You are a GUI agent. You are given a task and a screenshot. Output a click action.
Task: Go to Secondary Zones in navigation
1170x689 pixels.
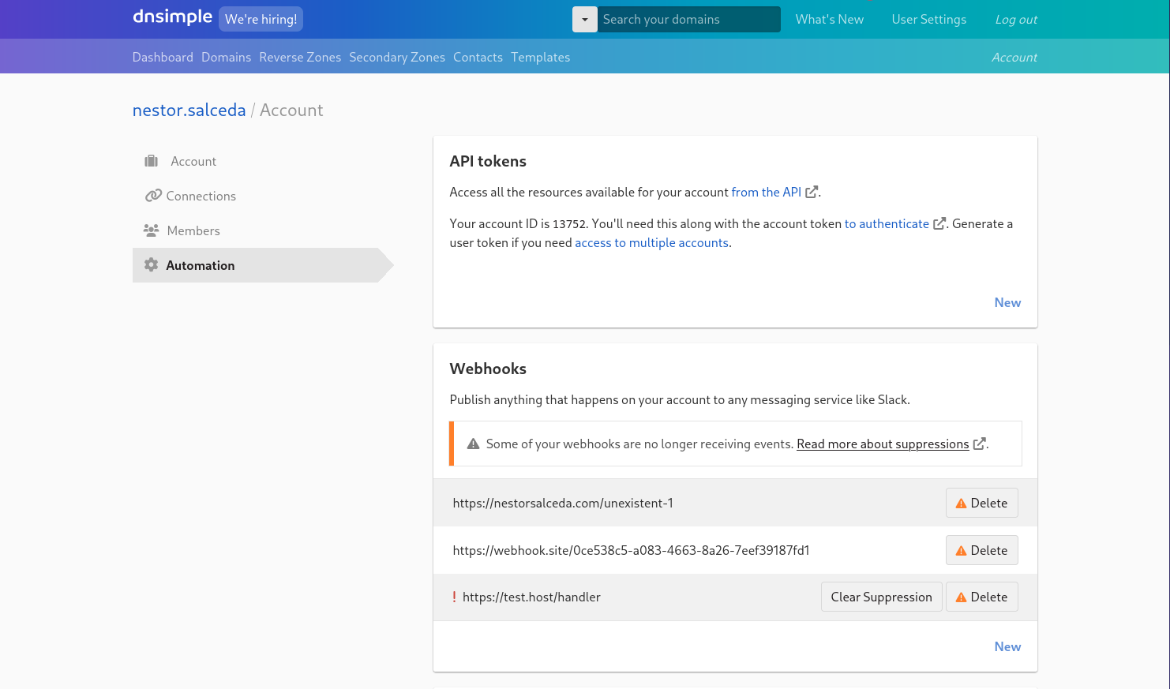tap(397, 57)
